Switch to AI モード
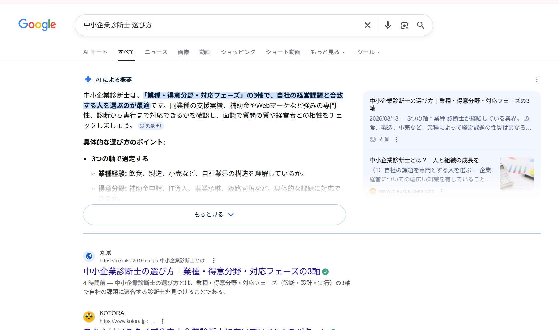The height and width of the screenshot is (330, 559). click(95, 52)
